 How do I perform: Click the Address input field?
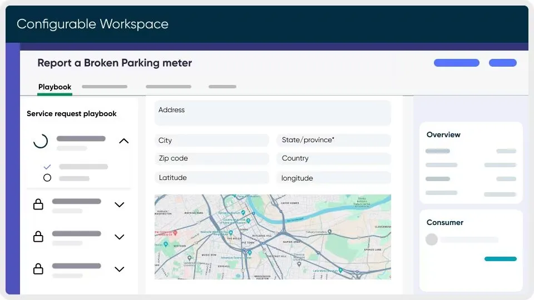click(273, 113)
